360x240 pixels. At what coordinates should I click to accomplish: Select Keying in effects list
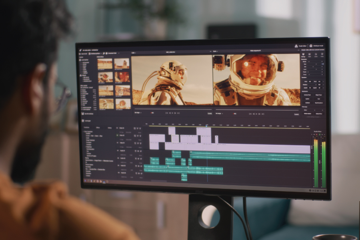click(87, 158)
